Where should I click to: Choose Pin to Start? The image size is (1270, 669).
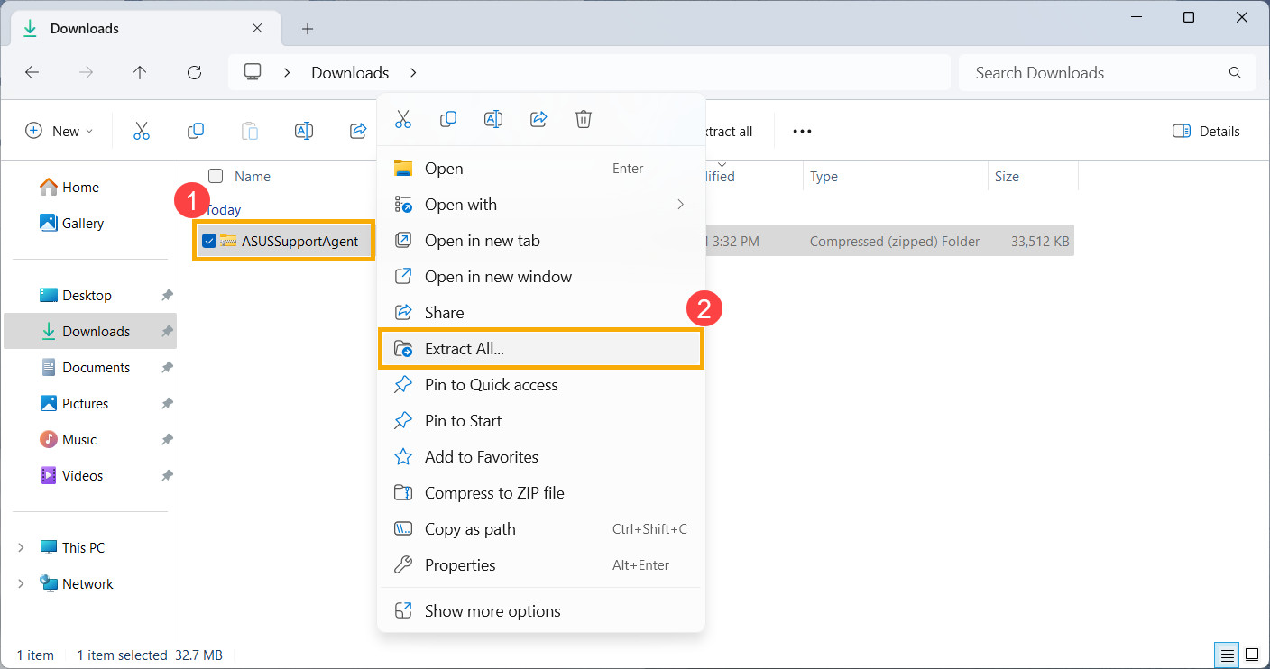pos(541,421)
